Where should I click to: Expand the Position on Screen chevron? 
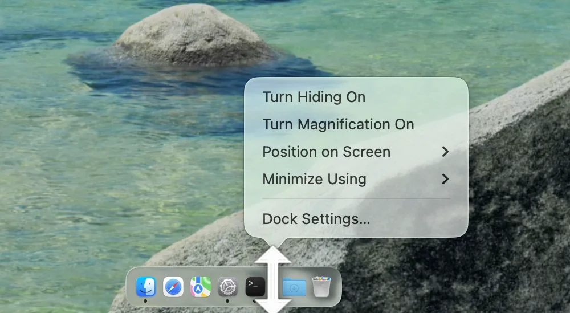(445, 152)
